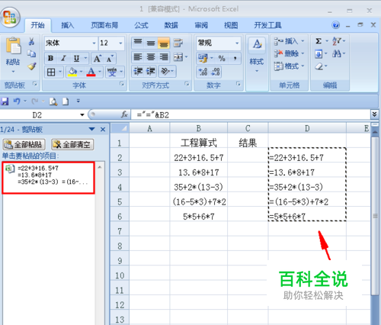Click the Office button logo

[10, 17]
